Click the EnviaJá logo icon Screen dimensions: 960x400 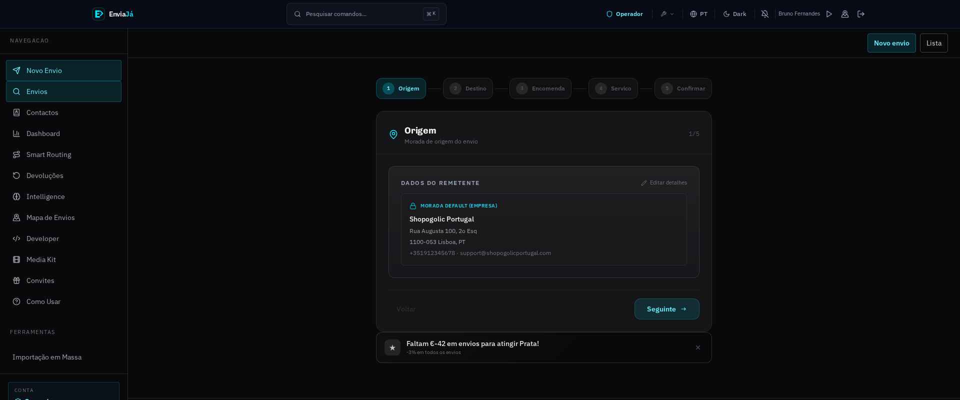[98, 14]
